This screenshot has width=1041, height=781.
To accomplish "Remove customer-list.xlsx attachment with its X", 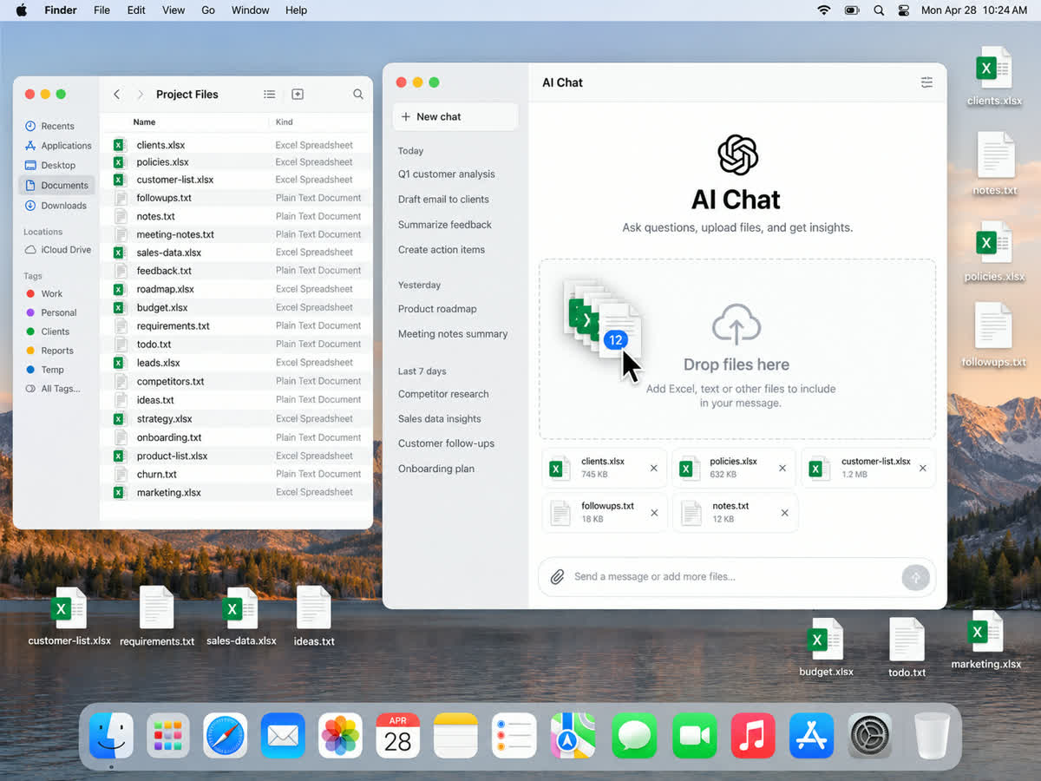I will [x=923, y=468].
